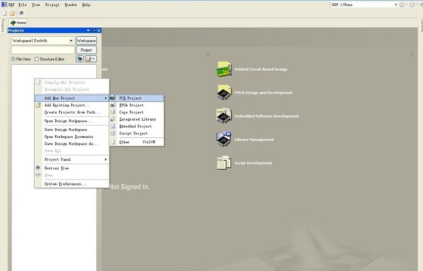Choose Open Workspace Documents item
Image resolution: width=423 pixels, height=271 pixels.
click(x=72, y=136)
